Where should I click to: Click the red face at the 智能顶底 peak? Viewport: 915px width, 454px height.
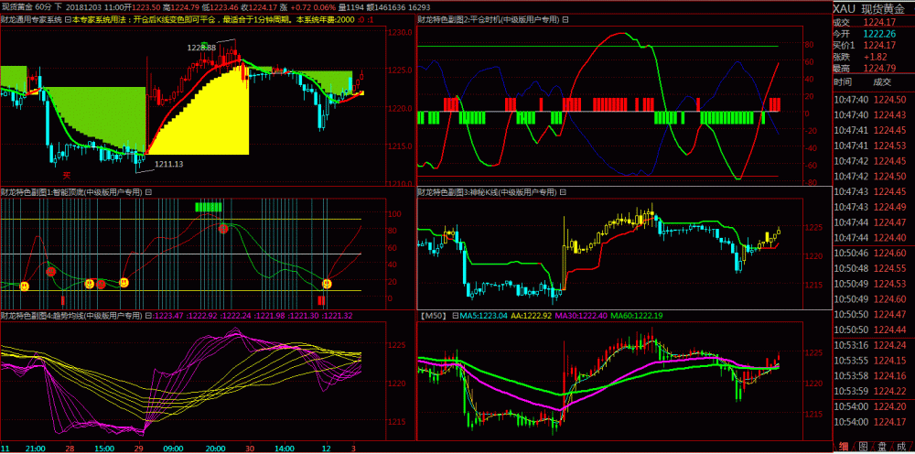click(x=223, y=229)
